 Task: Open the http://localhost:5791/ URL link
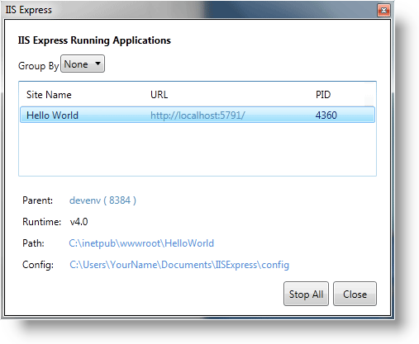tap(198, 115)
